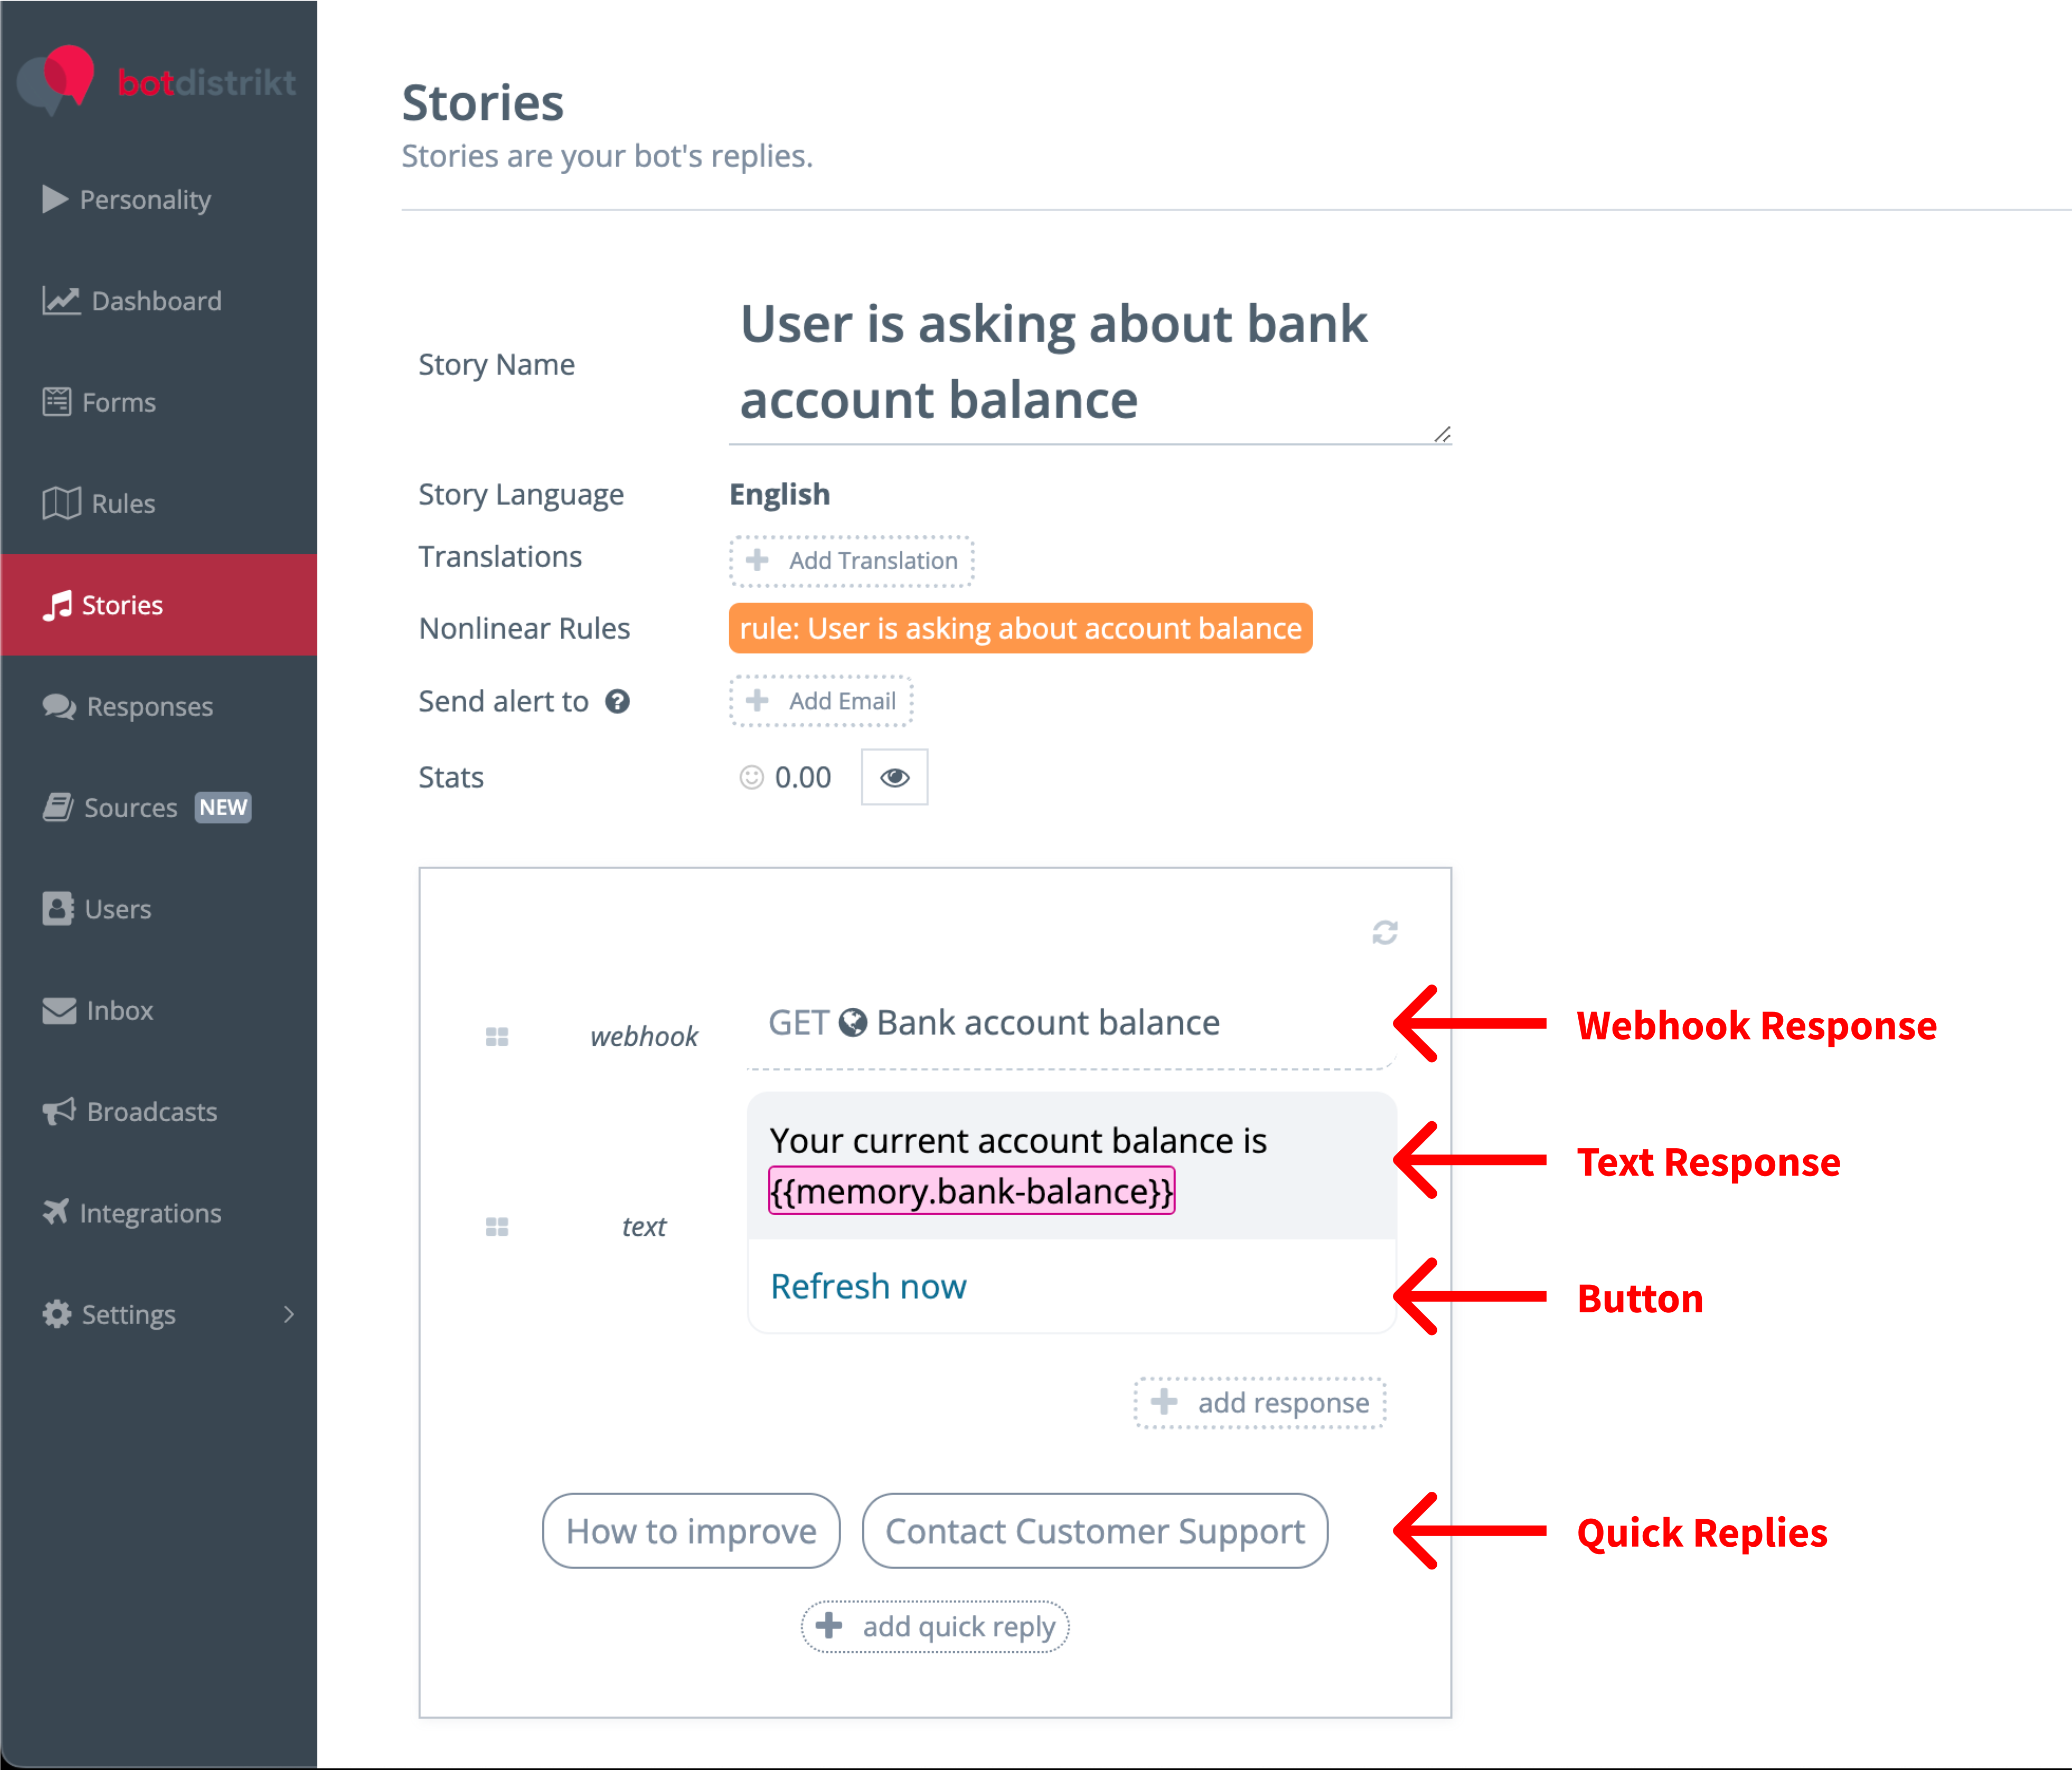Select the orange nonlinear rule tag
The height and width of the screenshot is (1770, 2072).
point(1020,628)
